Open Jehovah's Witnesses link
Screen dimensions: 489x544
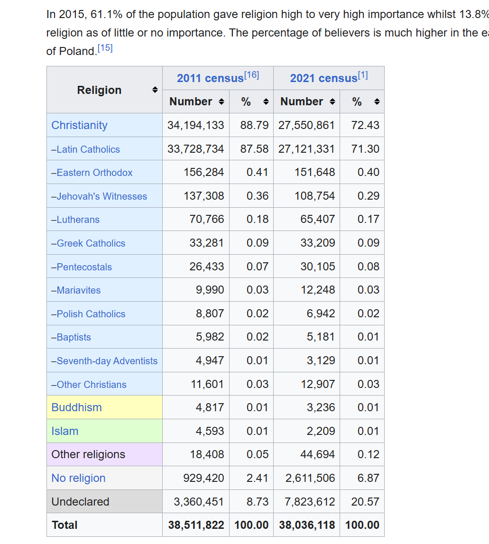pos(101,196)
